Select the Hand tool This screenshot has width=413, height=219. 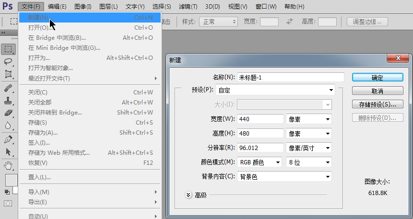(8, 166)
